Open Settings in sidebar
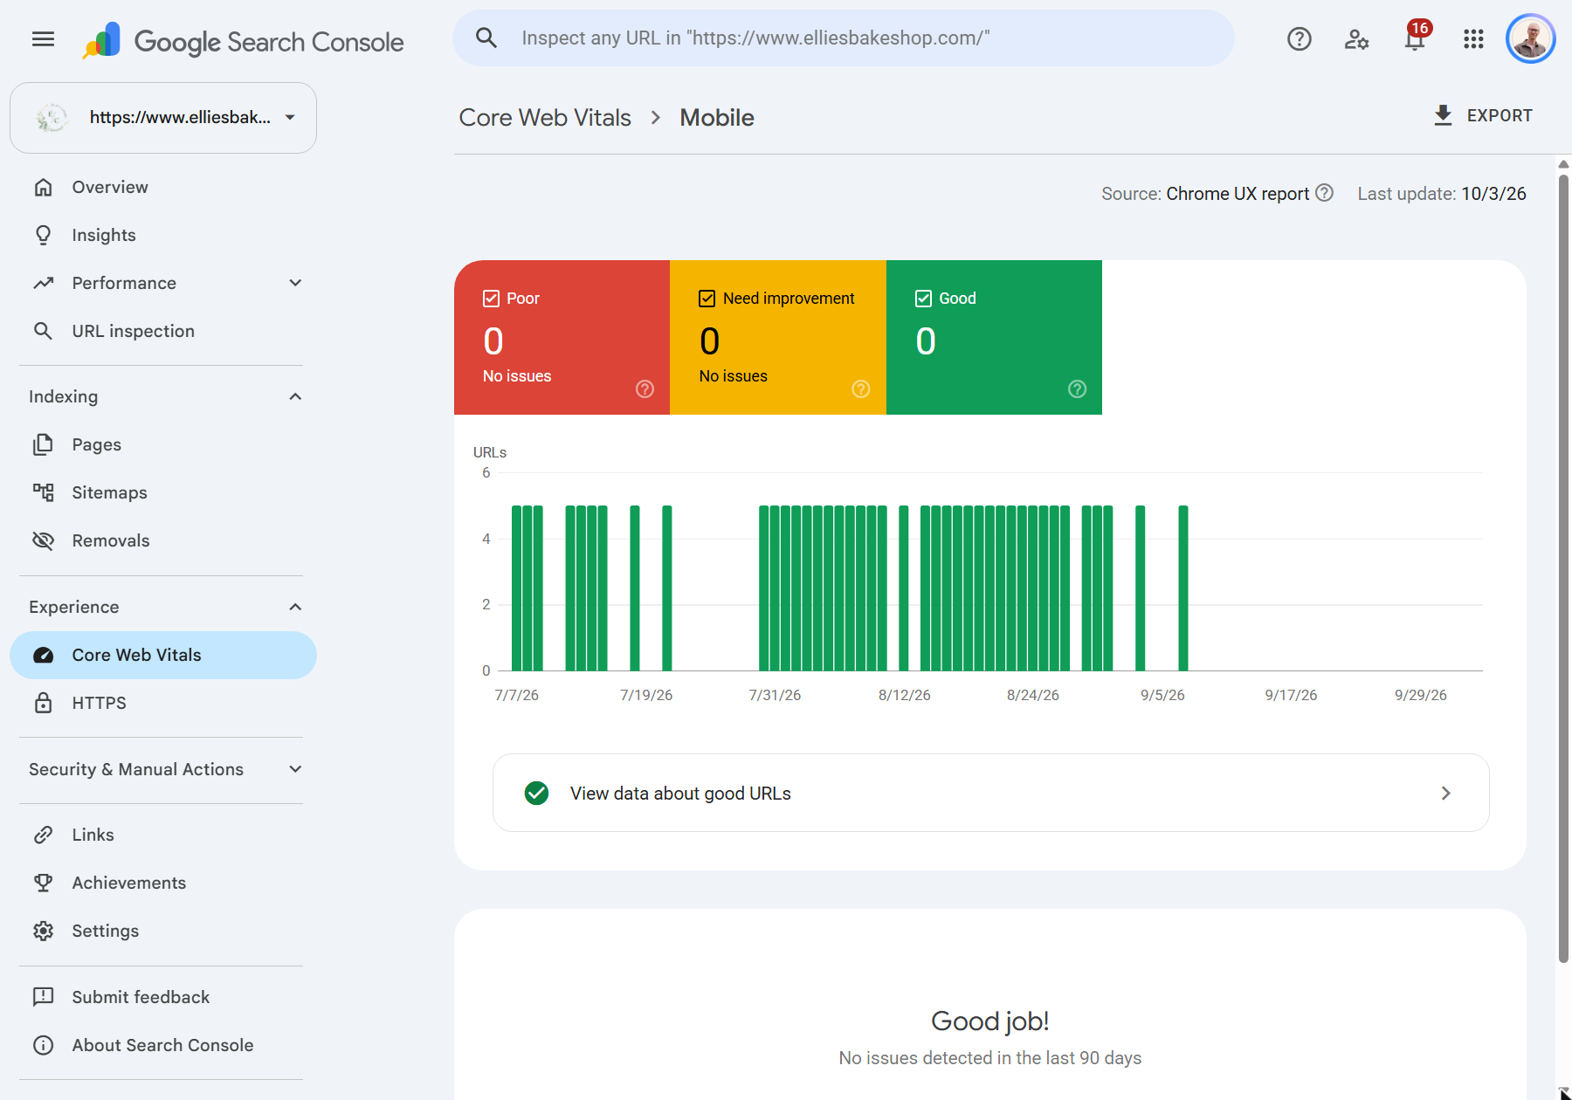Image resolution: width=1572 pixels, height=1100 pixels. pos(163,931)
